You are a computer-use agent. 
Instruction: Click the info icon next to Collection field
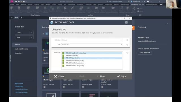pyautogui.click(x=127, y=40)
